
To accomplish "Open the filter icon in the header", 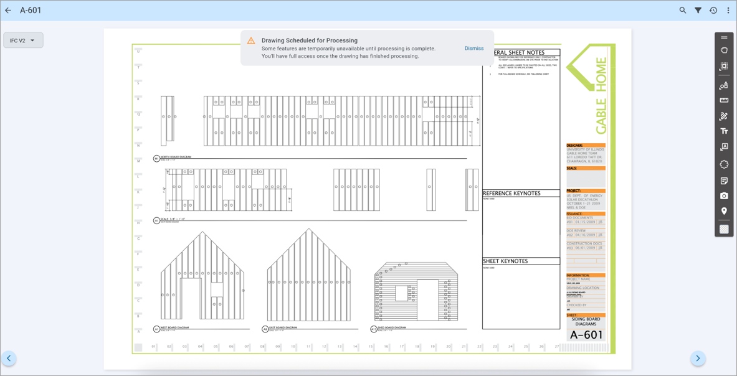I will pos(698,11).
